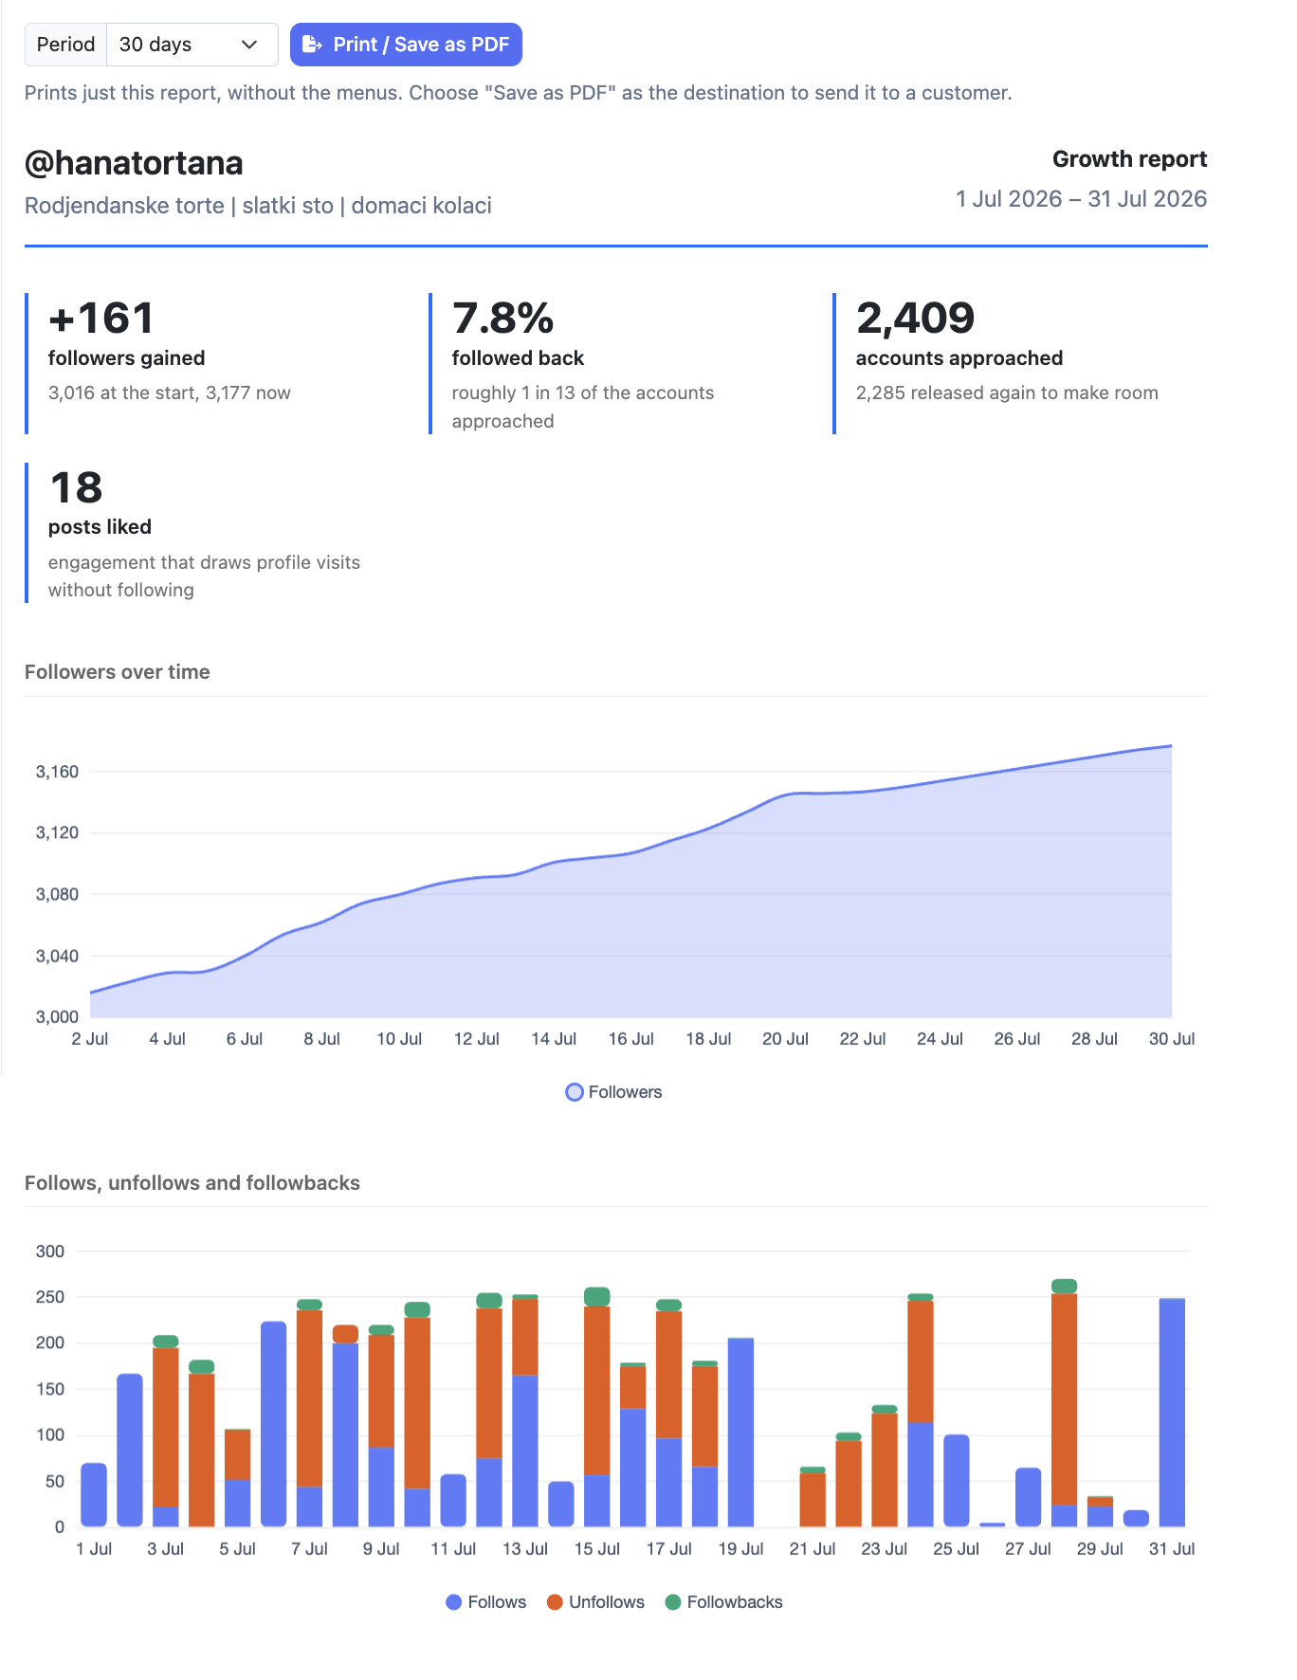Viewport: 1297px width, 1680px height.
Task: Click the 7.8% followed back value
Action: 502,318
